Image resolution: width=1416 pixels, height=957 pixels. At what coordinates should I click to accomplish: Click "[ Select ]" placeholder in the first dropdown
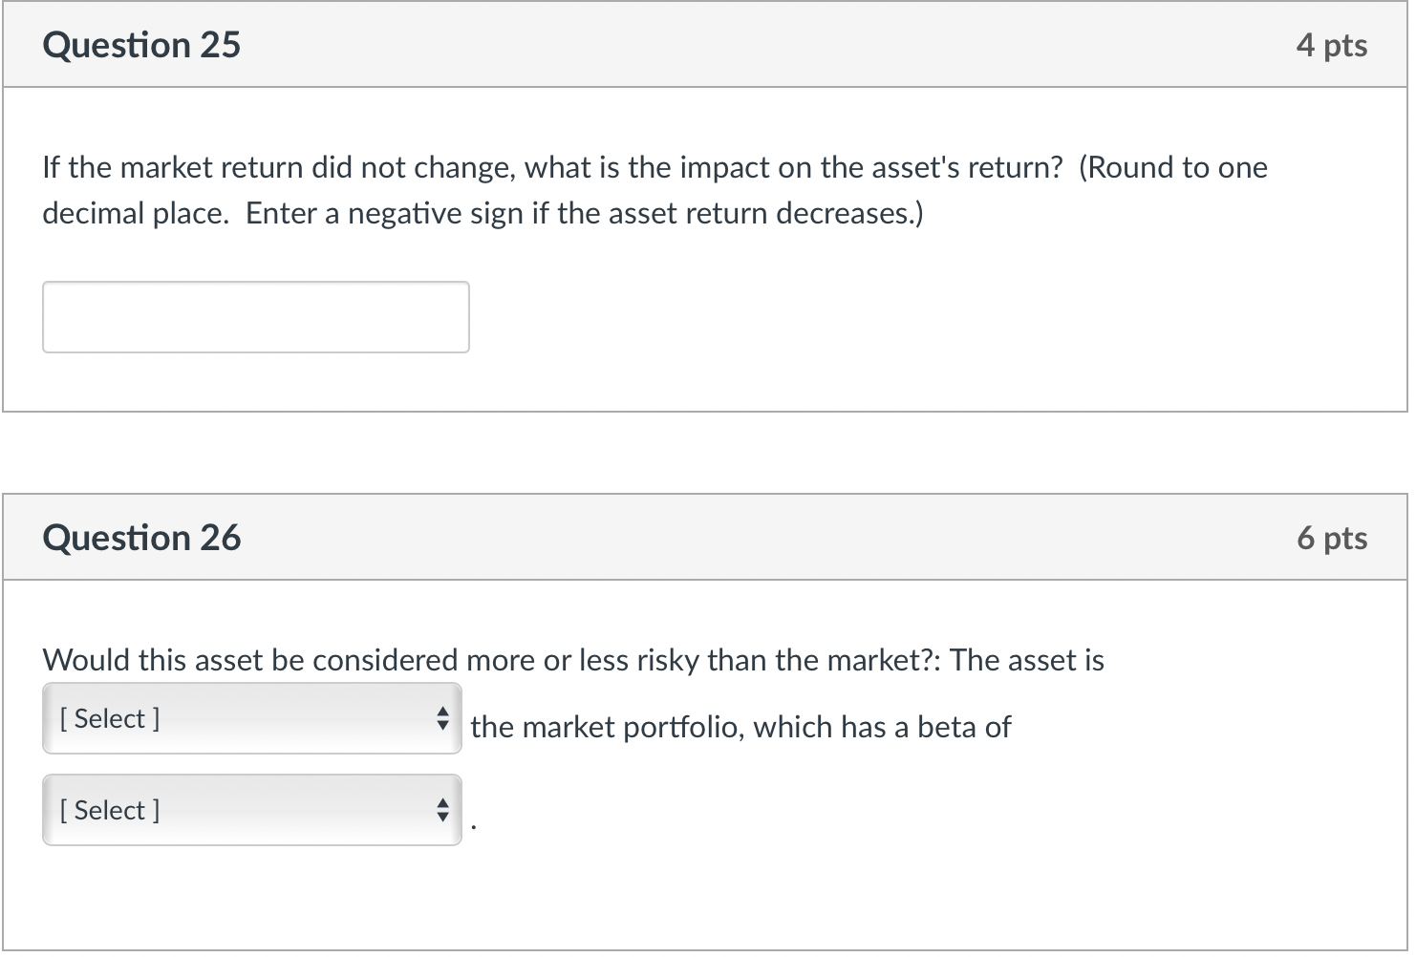pos(110,718)
